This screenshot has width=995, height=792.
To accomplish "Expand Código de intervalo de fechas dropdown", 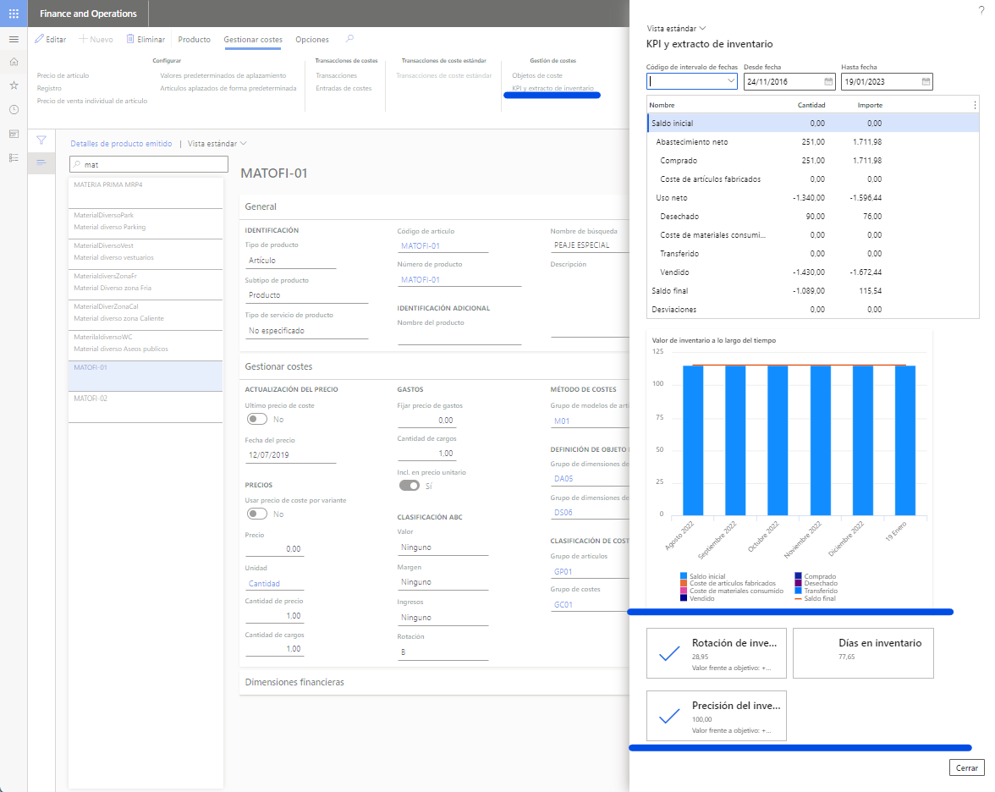I will [731, 82].
